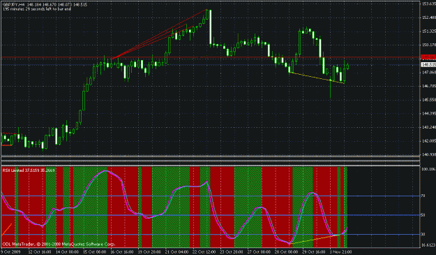The height and width of the screenshot is (255, 436).
Task: Select the short orange line in the RSI window
Action: point(7,229)
